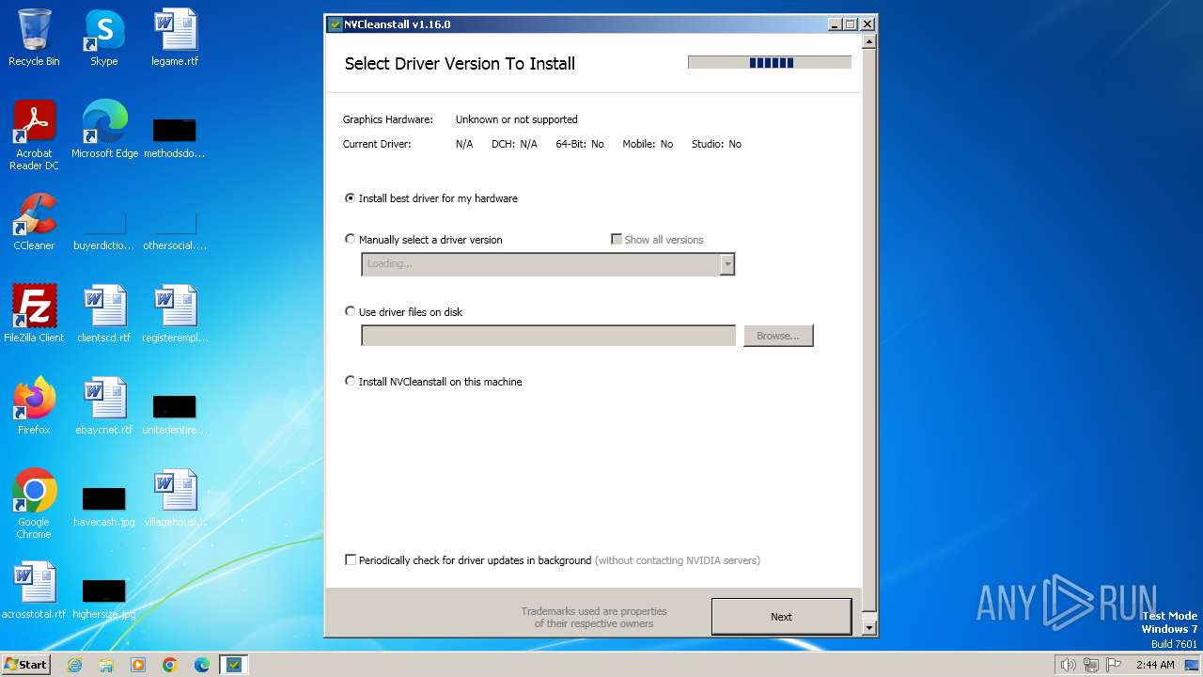The image size is (1203, 677).
Task: Click Browse button for driver files
Action: point(778,336)
